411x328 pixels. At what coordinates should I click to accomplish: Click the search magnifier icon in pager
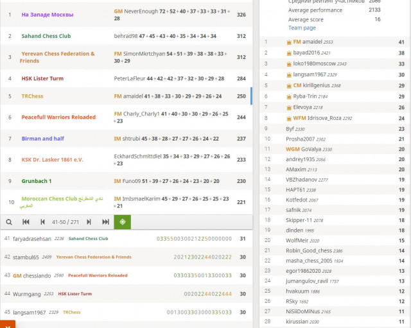tap(9, 222)
